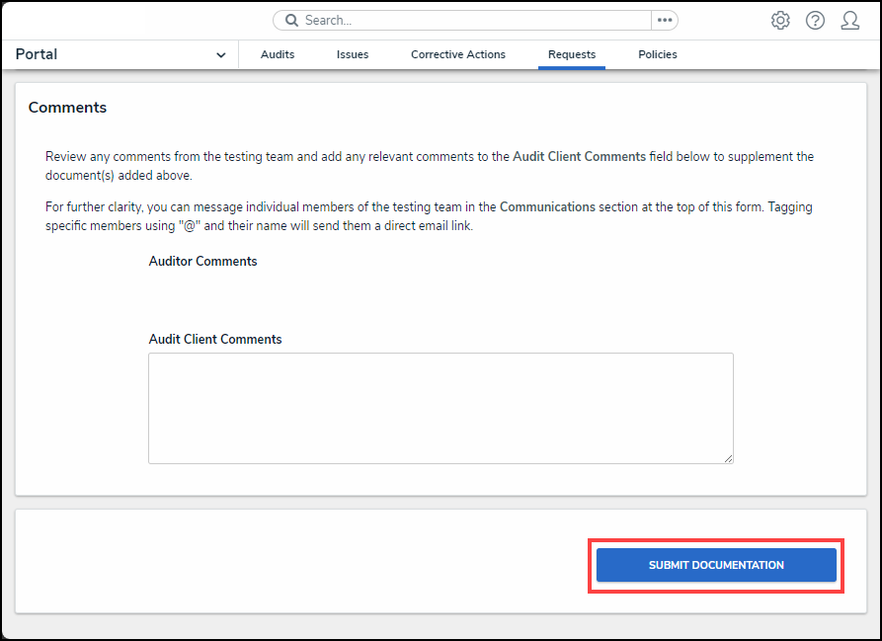This screenshot has width=882, height=641.
Task: Grab the comments box resize handle
Action: coord(728,458)
